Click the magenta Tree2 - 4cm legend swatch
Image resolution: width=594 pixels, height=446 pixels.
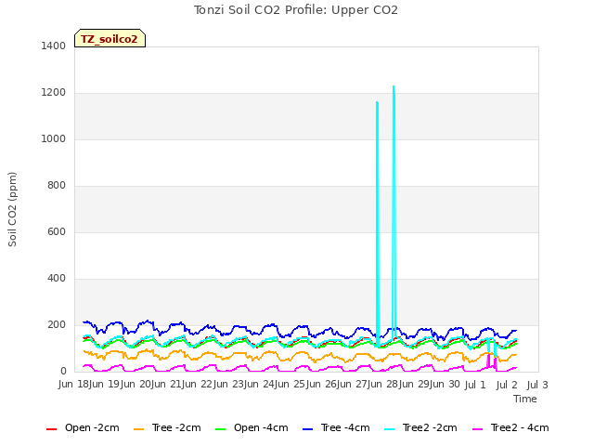pyautogui.click(x=477, y=429)
